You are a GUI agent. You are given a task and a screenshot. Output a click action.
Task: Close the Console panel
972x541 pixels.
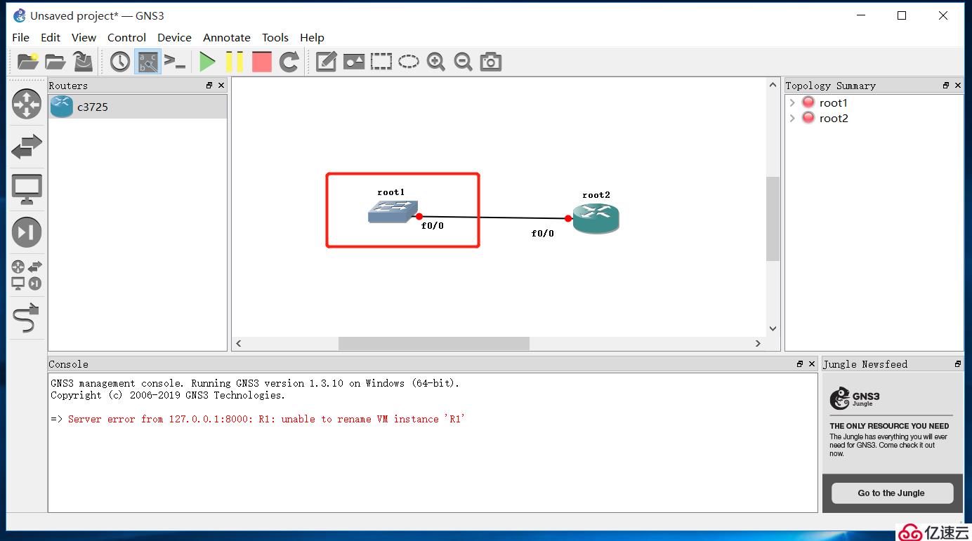tap(812, 363)
